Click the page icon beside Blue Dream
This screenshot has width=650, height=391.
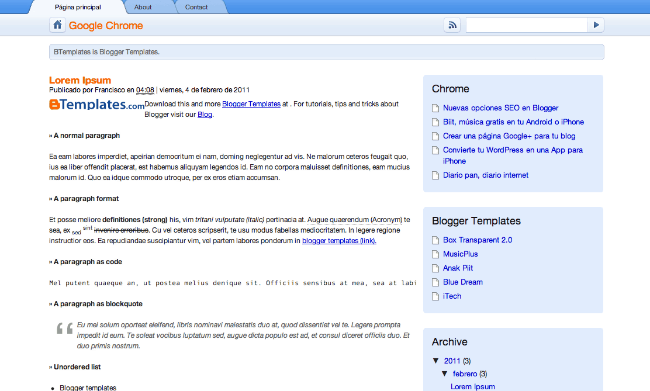tap(435, 282)
